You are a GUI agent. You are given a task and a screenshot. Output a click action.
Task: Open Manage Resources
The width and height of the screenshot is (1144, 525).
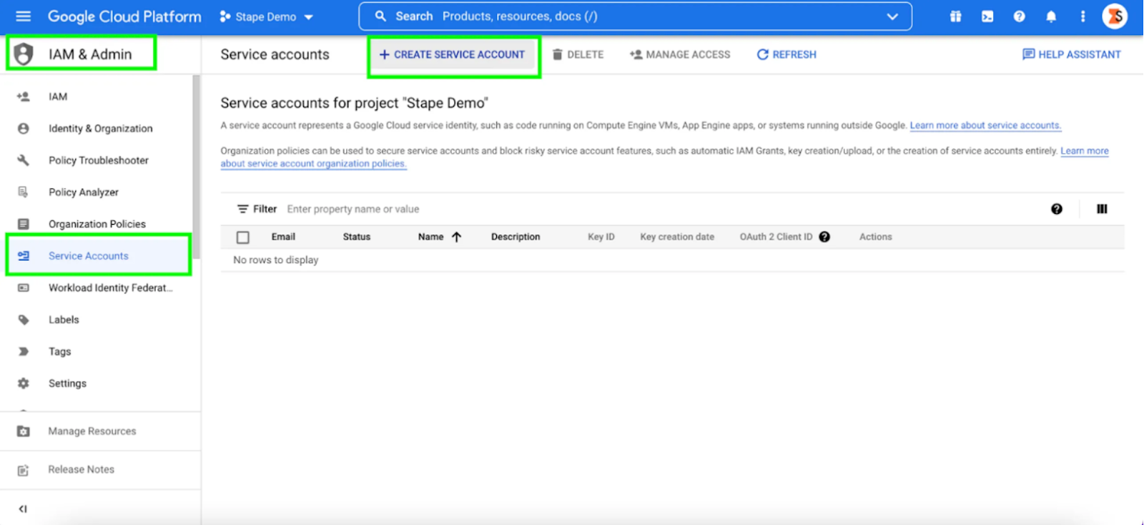92,431
